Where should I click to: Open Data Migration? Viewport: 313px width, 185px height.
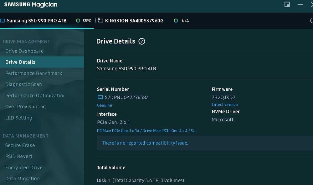coord(23,179)
